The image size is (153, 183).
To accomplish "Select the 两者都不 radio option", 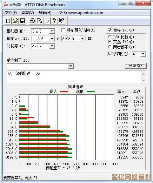I will pyautogui.click(x=110, y=47).
